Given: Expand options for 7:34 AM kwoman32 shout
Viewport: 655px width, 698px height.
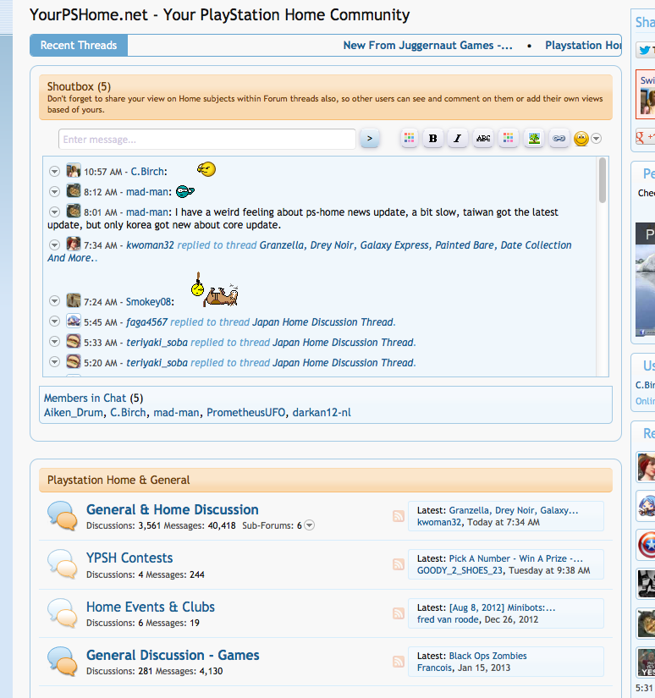Looking at the screenshot, I should coord(54,245).
